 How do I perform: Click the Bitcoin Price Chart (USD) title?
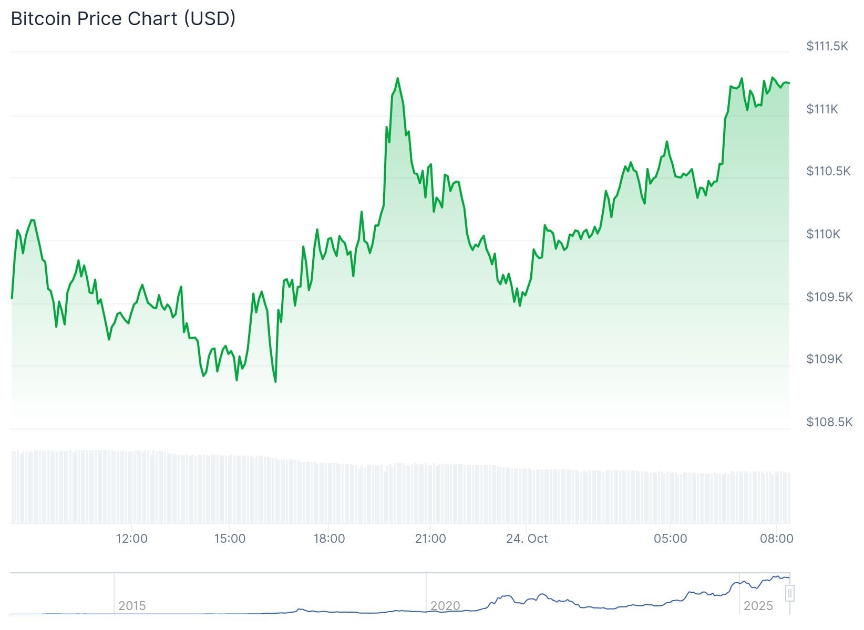(x=123, y=19)
